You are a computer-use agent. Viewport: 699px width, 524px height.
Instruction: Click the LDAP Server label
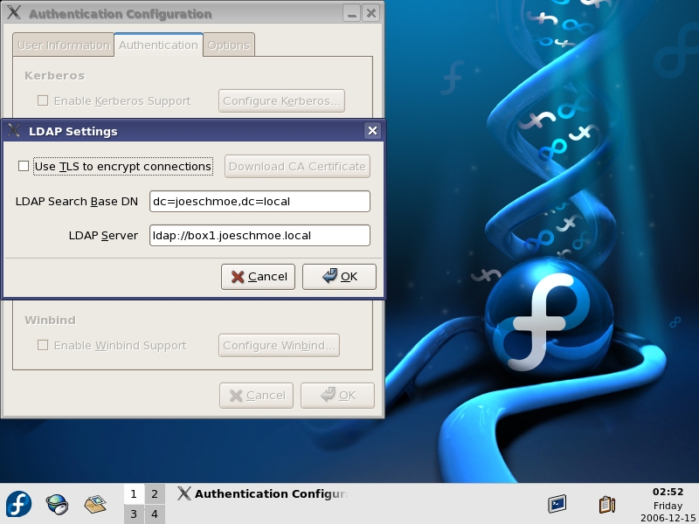pos(103,235)
